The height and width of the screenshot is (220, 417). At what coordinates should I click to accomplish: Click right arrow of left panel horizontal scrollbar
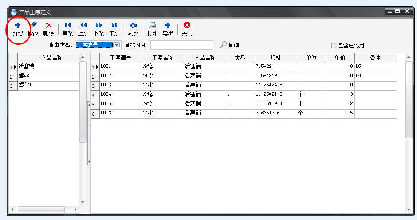(x=75, y=210)
